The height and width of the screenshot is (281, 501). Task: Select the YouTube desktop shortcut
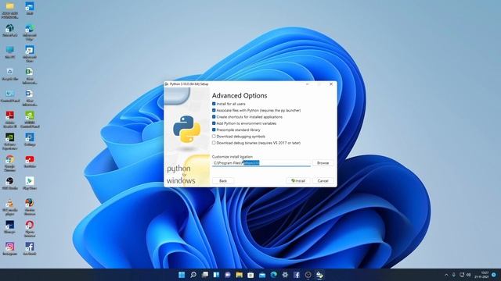[x=30, y=162]
